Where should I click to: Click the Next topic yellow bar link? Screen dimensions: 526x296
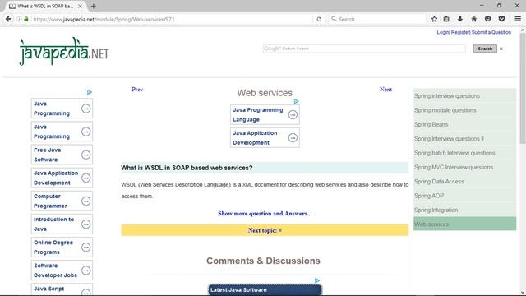pos(265,230)
